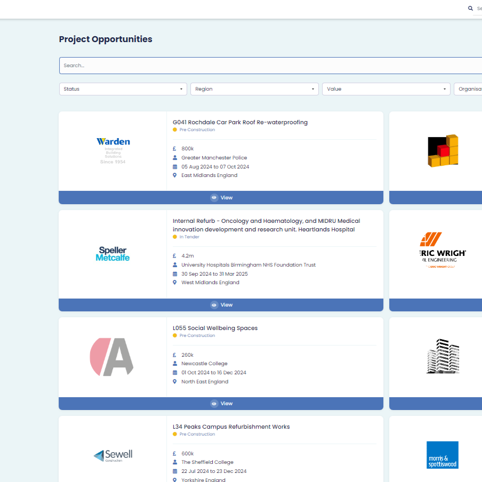Open the Status filter dropdown

123,89
